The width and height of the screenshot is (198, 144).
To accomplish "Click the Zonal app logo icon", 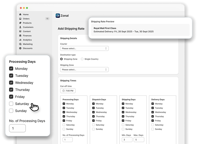I will (58, 16).
